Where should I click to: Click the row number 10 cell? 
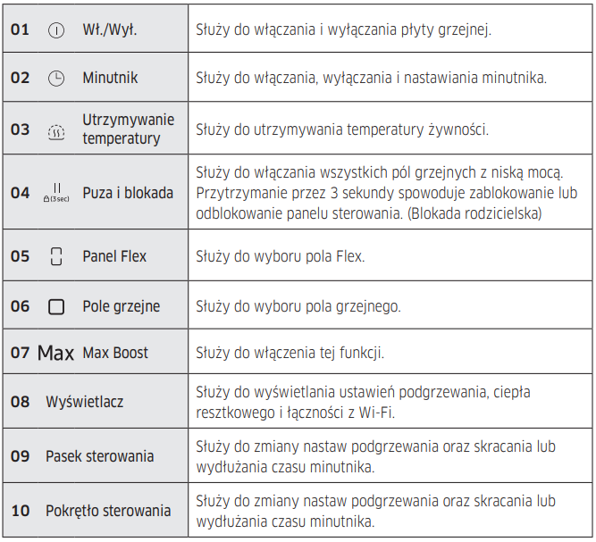tap(20, 511)
